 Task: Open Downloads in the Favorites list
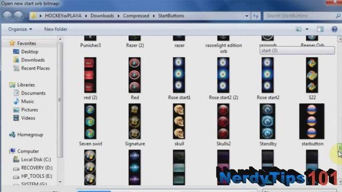click(33, 60)
